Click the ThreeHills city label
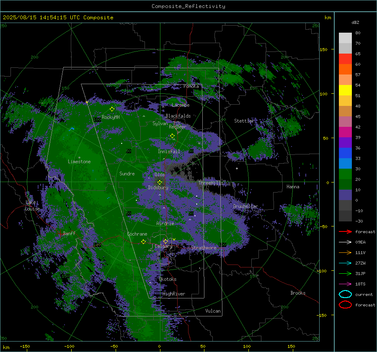This screenshot has height=352, width=377. pyautogui.click(x=211, y=183)
